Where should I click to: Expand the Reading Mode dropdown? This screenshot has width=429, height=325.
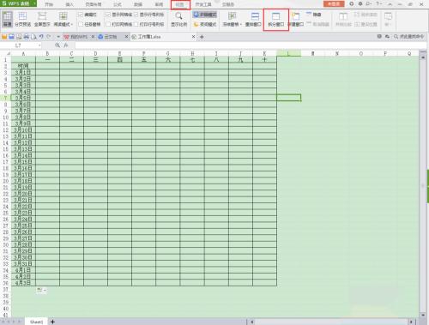[x=71, y=25]
